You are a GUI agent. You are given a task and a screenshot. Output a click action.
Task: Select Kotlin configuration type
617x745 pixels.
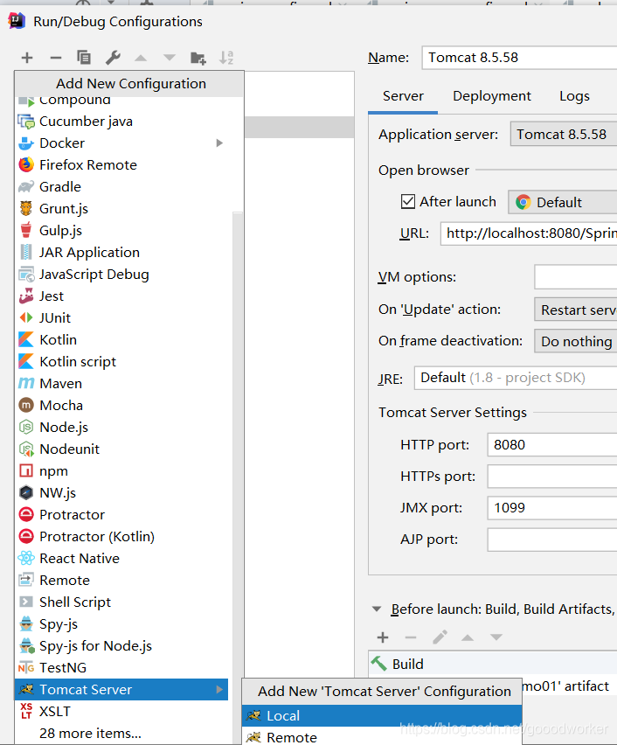click(121, 340)
